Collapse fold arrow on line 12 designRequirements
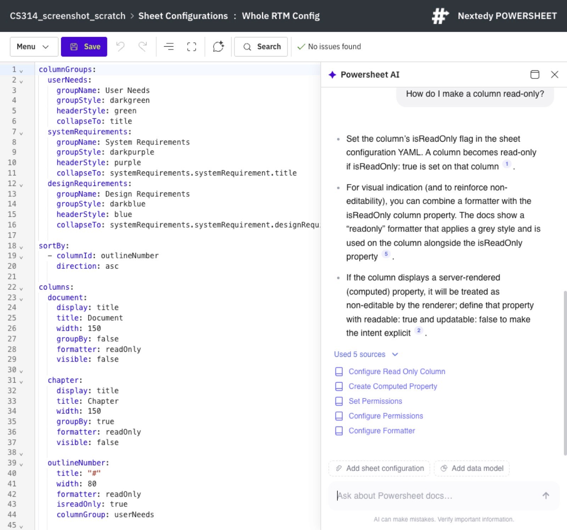This screenshot has width=567, height=530. (21, 185)
